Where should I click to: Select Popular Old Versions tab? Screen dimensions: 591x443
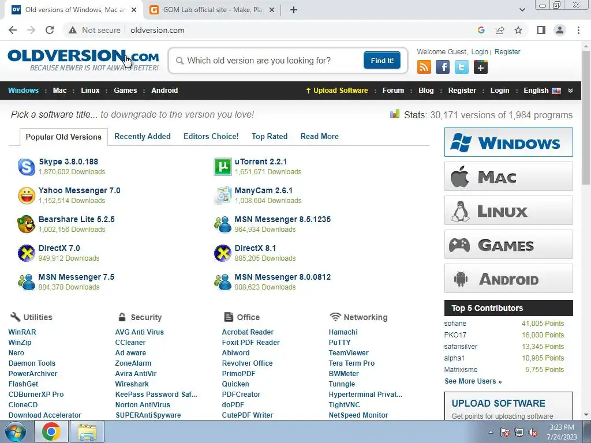[63, 137]
